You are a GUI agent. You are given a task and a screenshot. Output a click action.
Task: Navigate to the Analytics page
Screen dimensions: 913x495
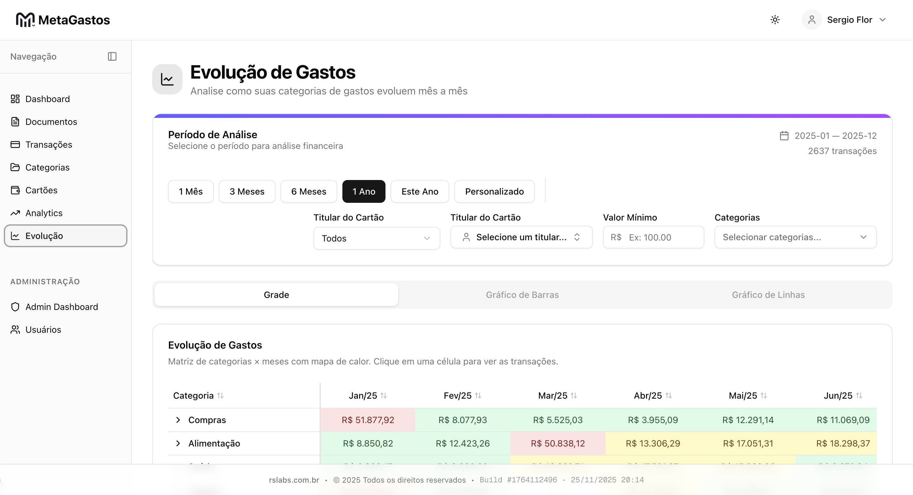(44, 213)
